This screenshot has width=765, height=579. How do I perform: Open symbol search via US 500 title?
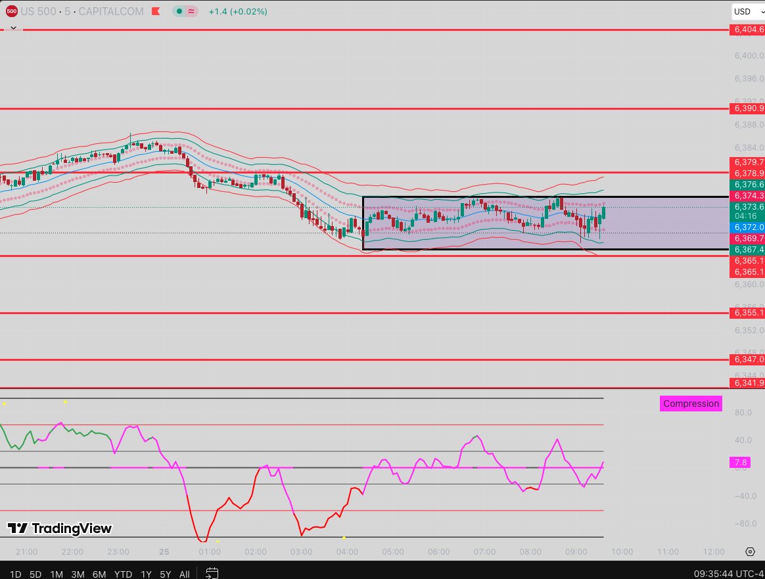(x=38, y=11)
